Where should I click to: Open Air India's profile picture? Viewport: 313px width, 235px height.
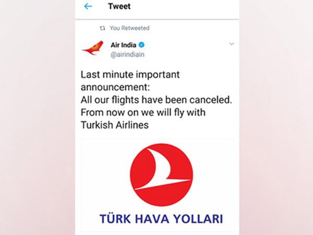[x=93, y=48]
